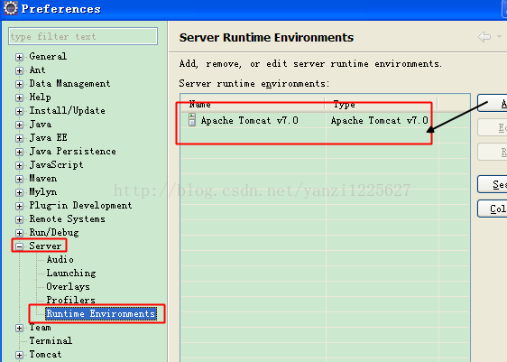The height and width of the screenshot is (362, 507).
Task: Select Help preference category
Action: pyautogui.click(x=40, y=97)
